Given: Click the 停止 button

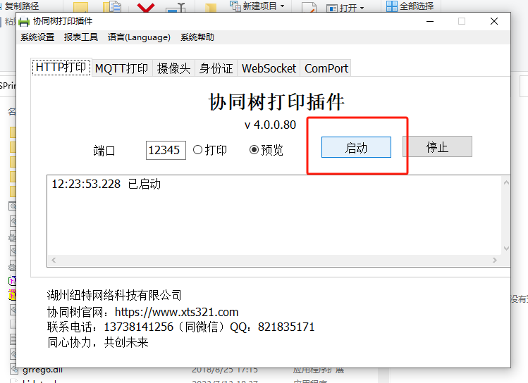Looking at the screenshot, I should pos(438,146).
